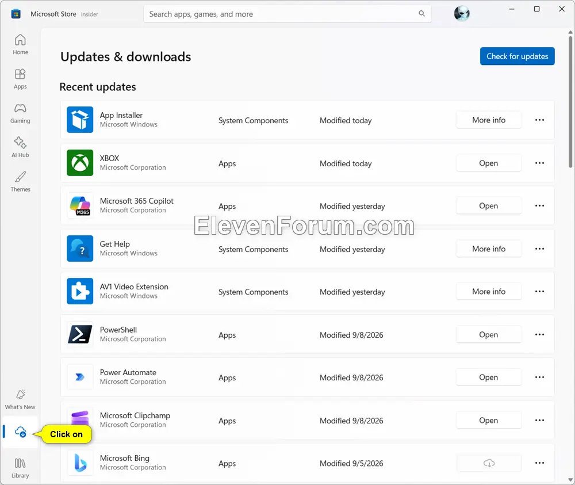Click the PowerShell app icon
This screenshot has width=575, height=485.
coord(80,334)
